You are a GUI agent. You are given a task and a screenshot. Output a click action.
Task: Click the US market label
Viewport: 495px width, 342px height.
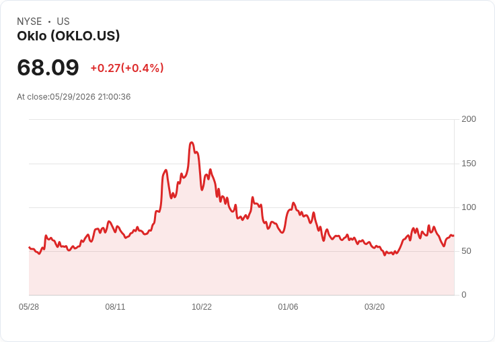click(x=63, y=22)
